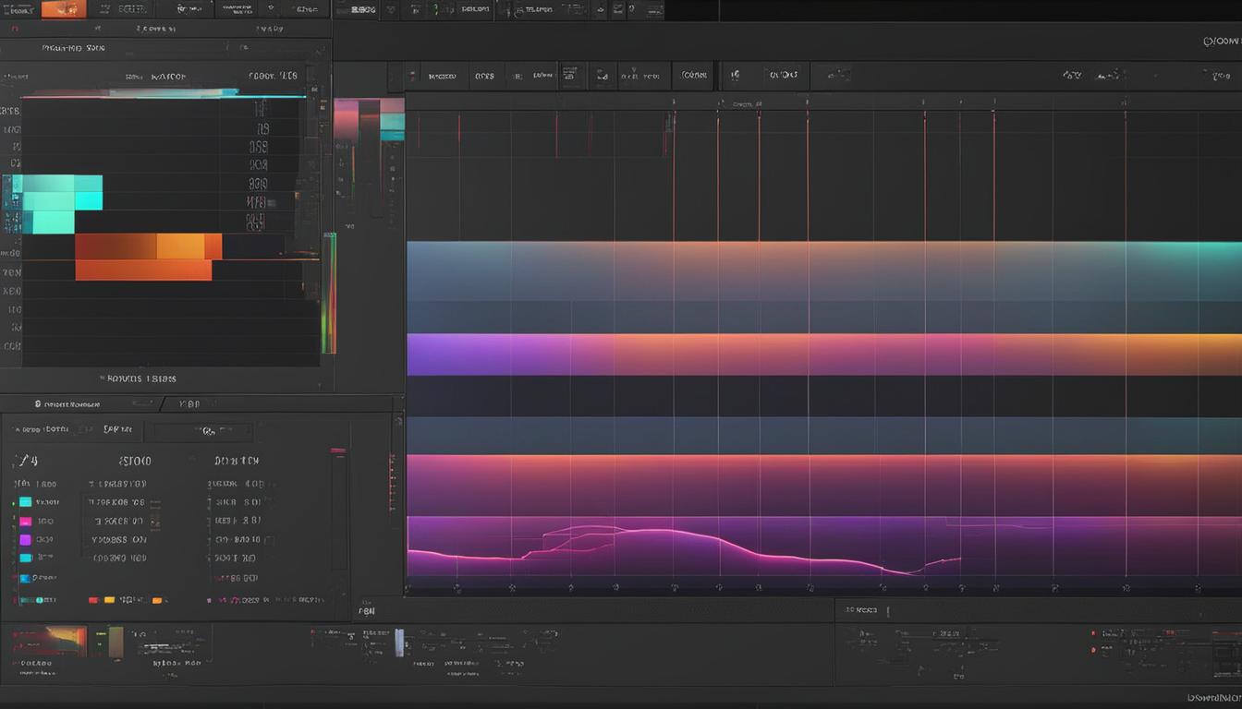Open the waveform tool icon in the timeline toolbar
Image resolution: width=1242 pixels, height=709 pixels.
pyautogui.click(x=602, y=76)
